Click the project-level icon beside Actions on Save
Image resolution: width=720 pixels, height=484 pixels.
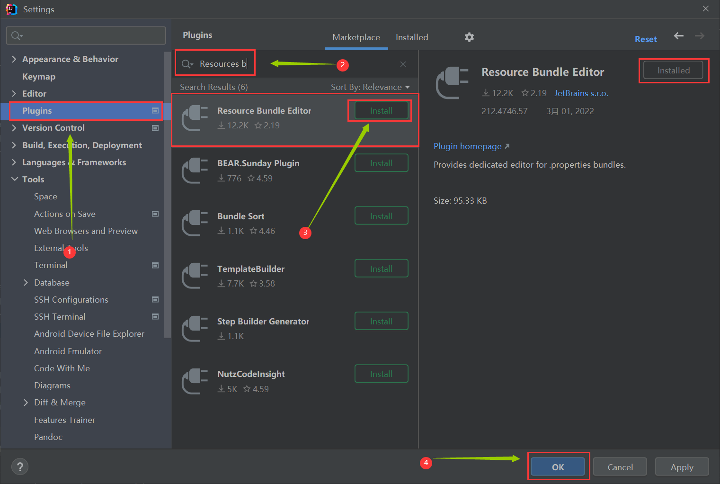pyautogui.click(x=155, y=214)
